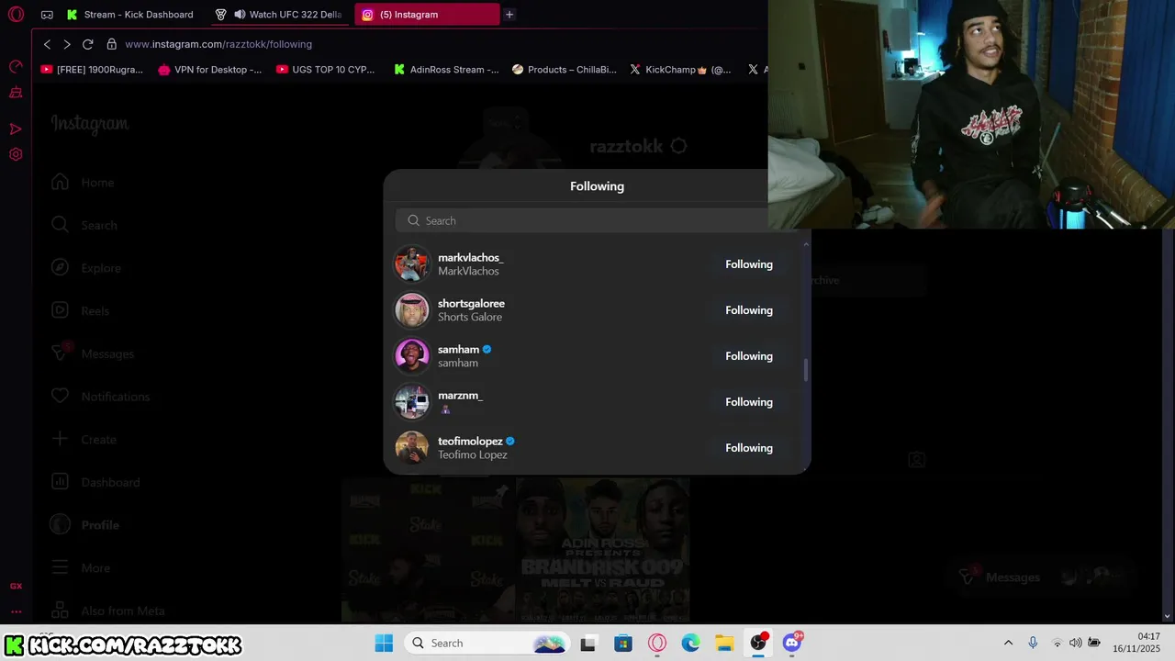Switch to Stream - Kick Dashboard tab
This screenshot has width=1175, height=661.
131,15
